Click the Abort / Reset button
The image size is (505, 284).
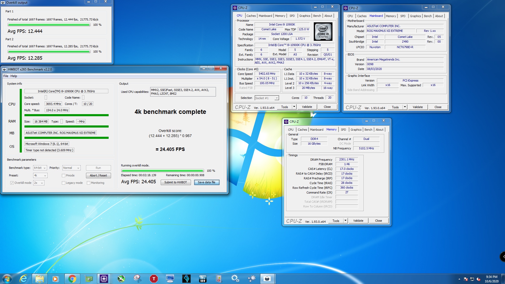point(98,175)
